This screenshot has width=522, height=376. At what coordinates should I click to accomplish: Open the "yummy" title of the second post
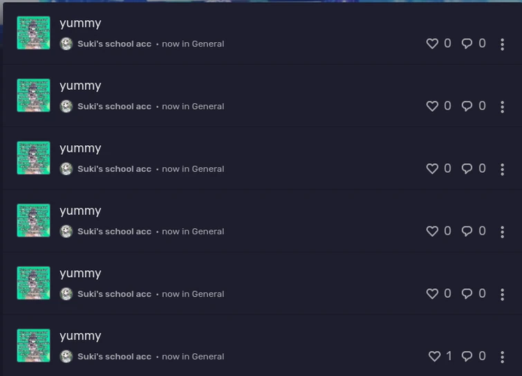80,86
